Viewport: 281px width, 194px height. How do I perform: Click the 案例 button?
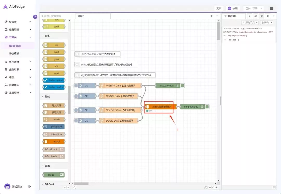[x=219, y=8]
